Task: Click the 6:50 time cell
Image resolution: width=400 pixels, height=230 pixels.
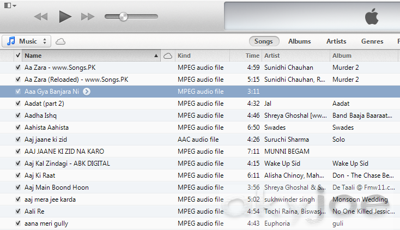Action: pyautogui.click(x=253, y=128)
